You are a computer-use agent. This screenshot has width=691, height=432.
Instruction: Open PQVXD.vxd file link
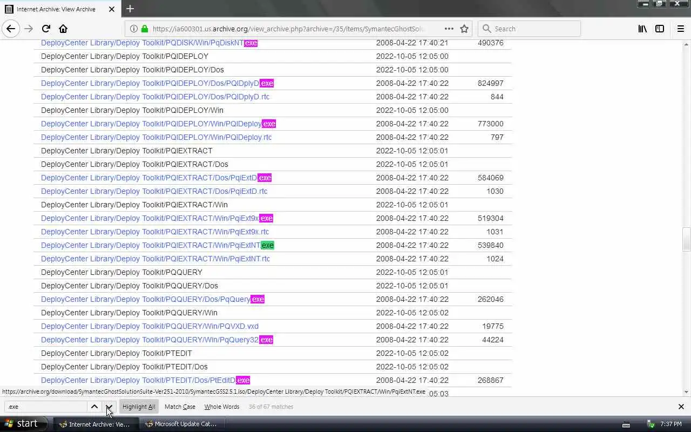[150, 326]
